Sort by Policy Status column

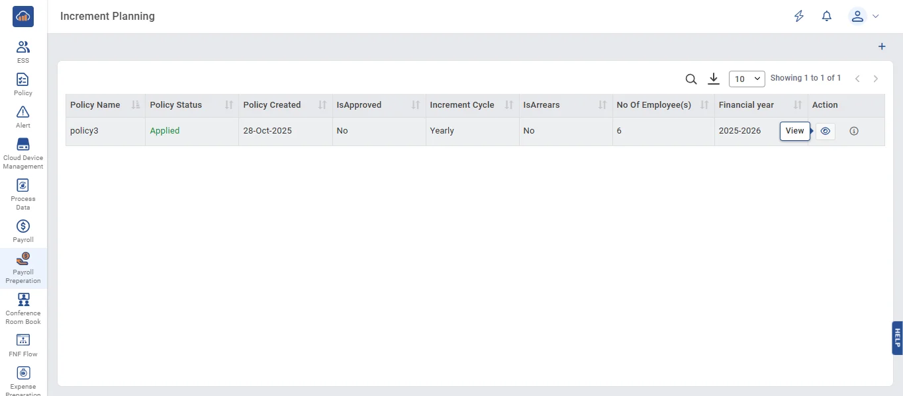(x=229, y=105)
